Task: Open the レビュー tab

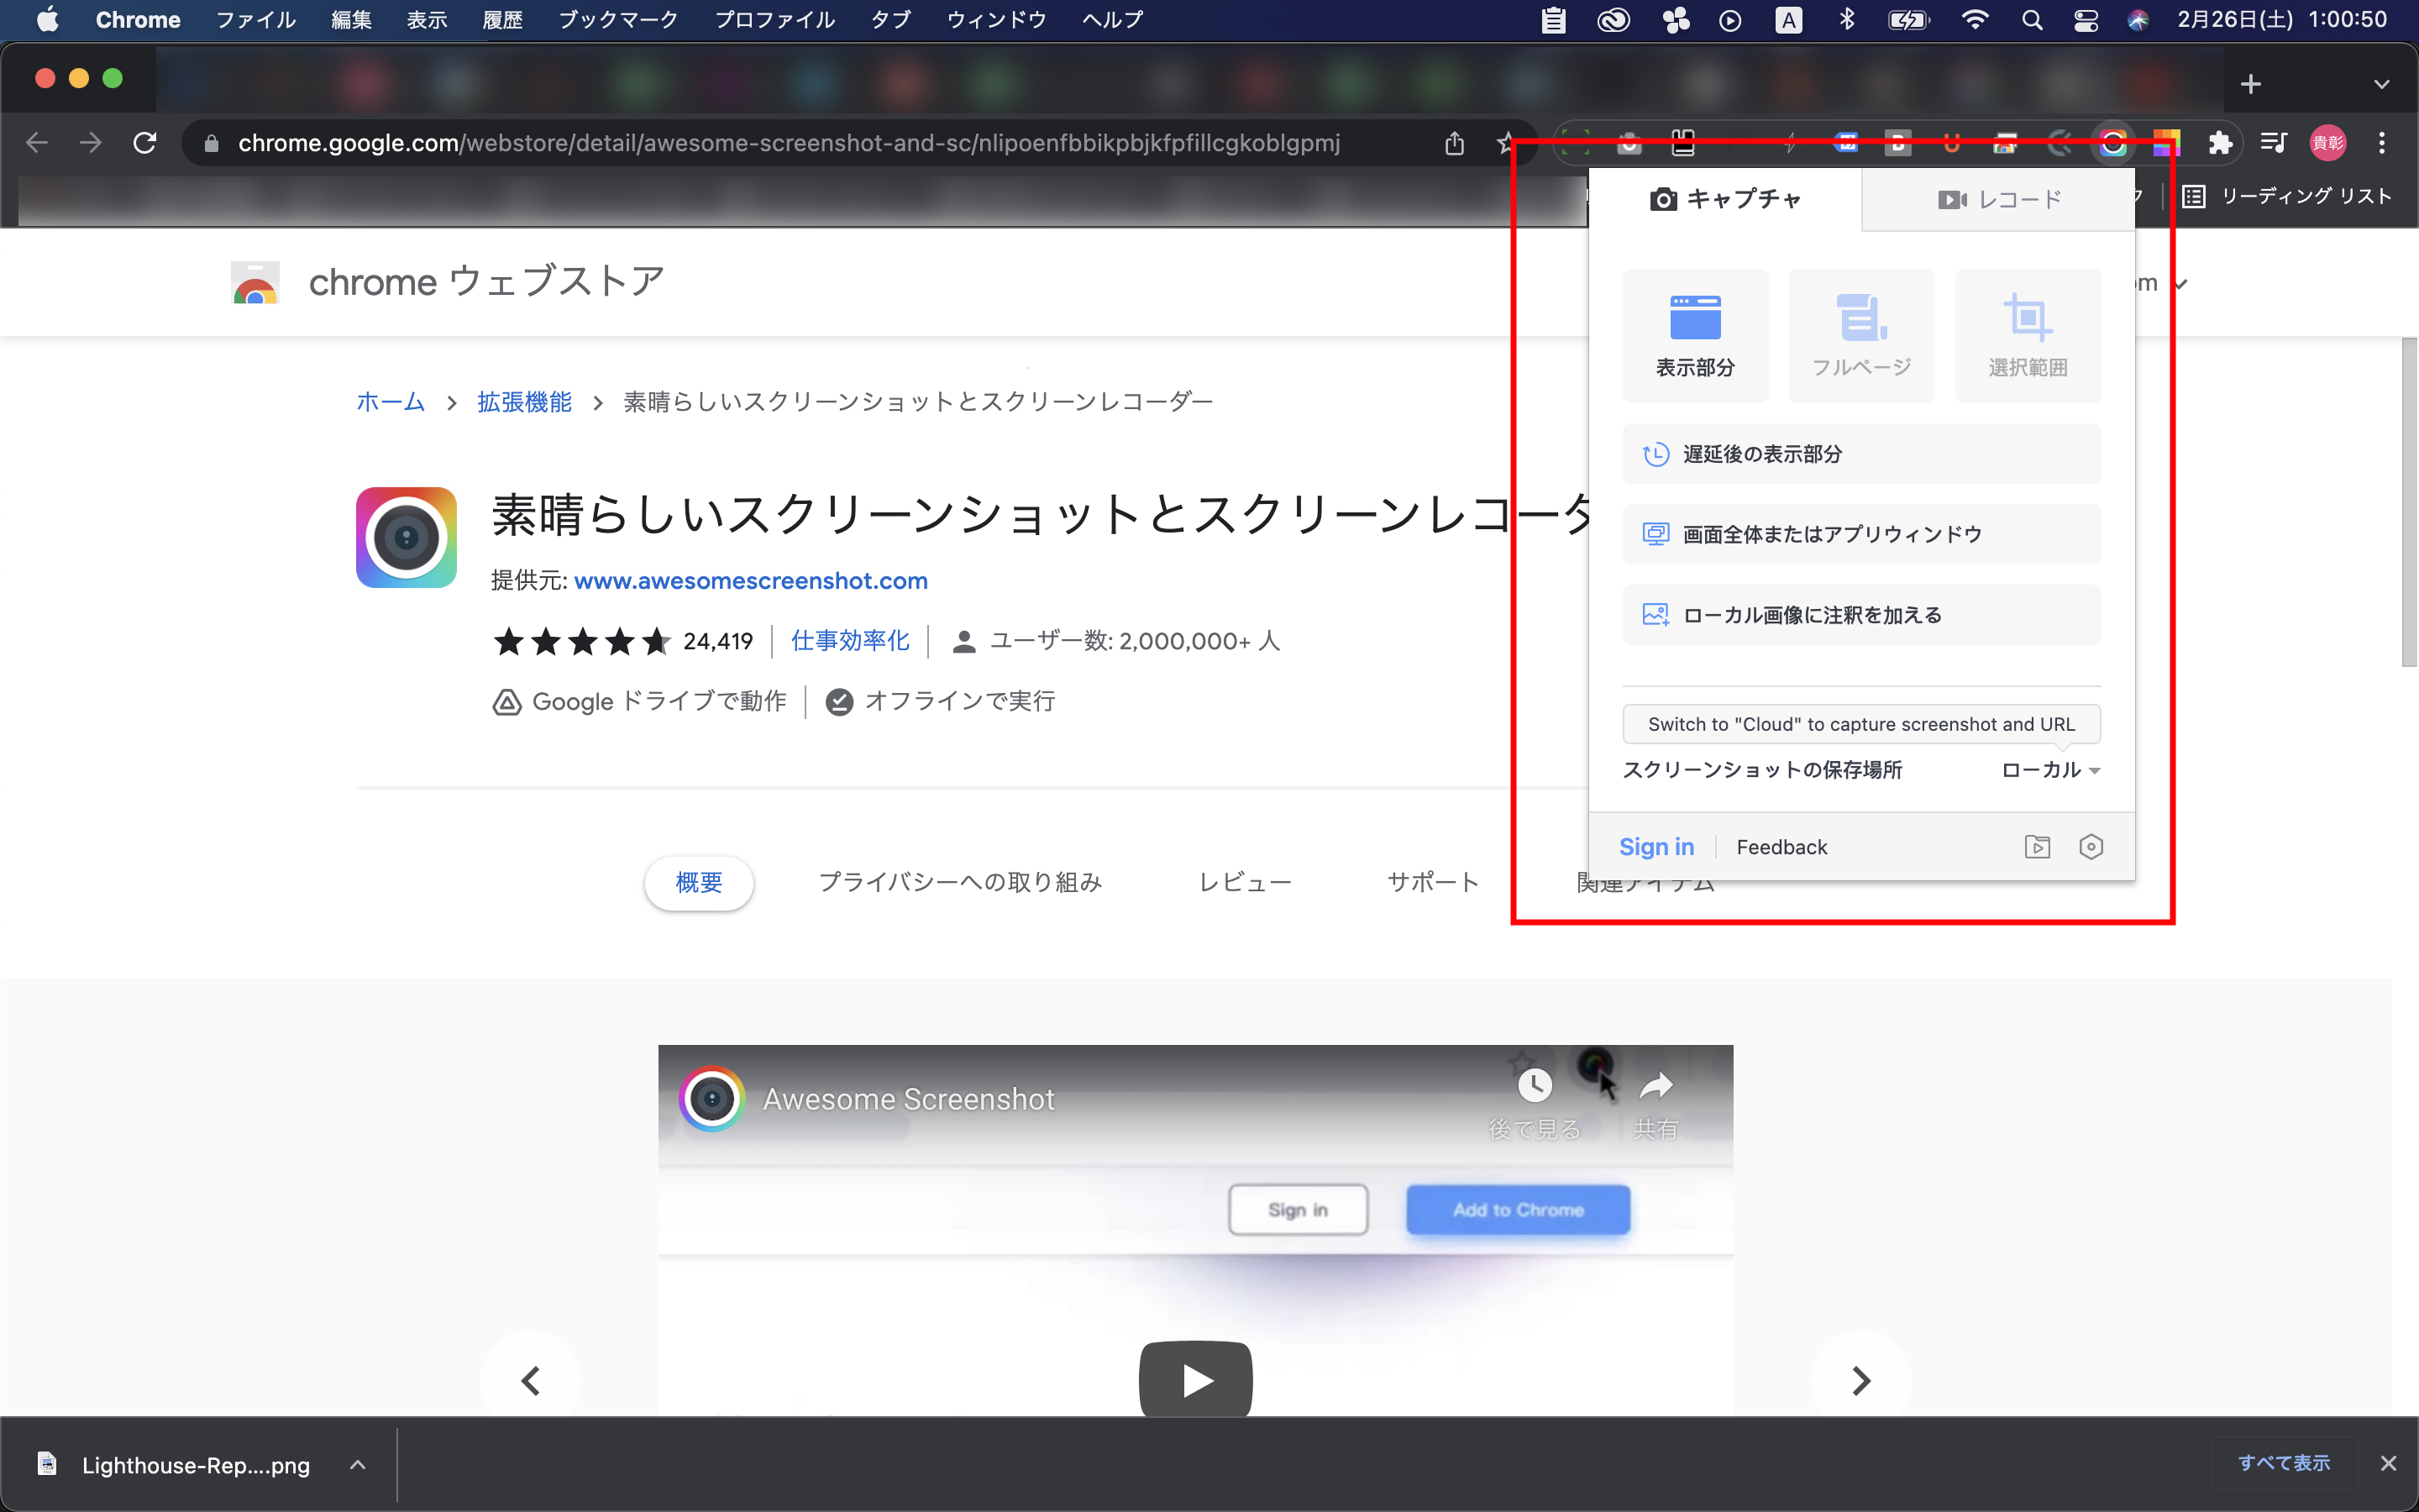Action: [x=1245, y=882]
